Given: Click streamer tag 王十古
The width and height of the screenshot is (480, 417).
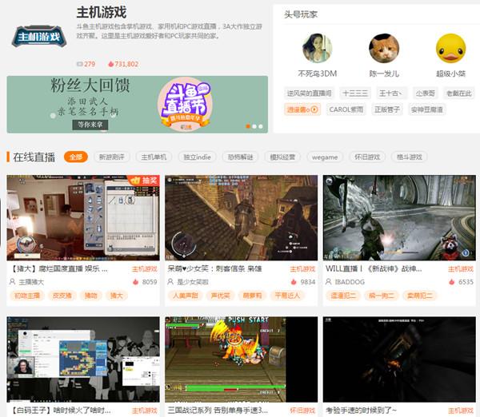Looking at the screenshot, I should pyautogui.click(x=391, y=93).
